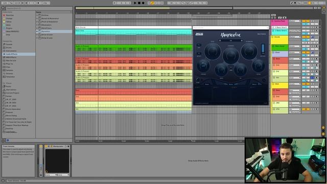
Task: Start playback with the Play button
Action: pyautogui.click(x=135, y=3)
